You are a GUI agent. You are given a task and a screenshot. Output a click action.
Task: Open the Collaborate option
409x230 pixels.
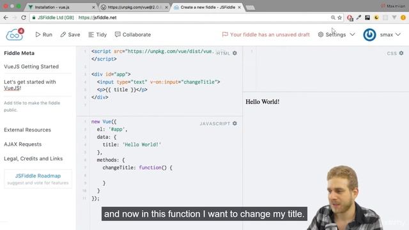coord(133,34)
